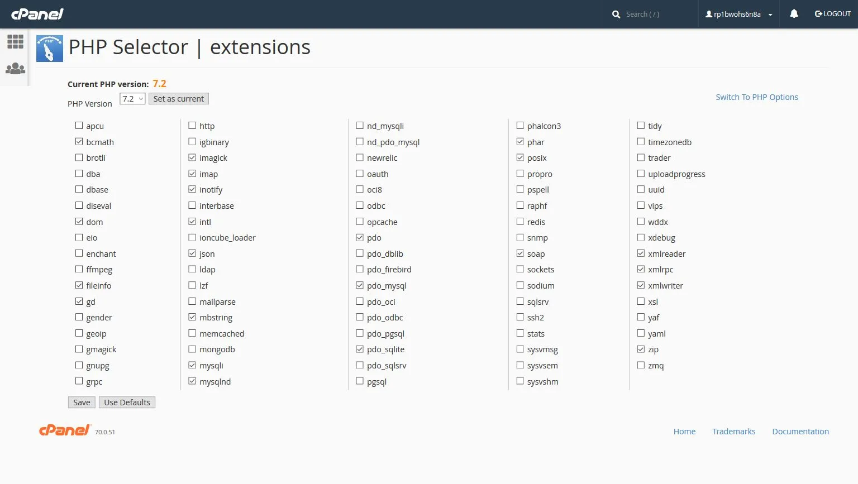Image resolution: width=858 pixels, height=484 pixels.
Task: Log out using the LOGOUT icon
Action: click(832, 14)
